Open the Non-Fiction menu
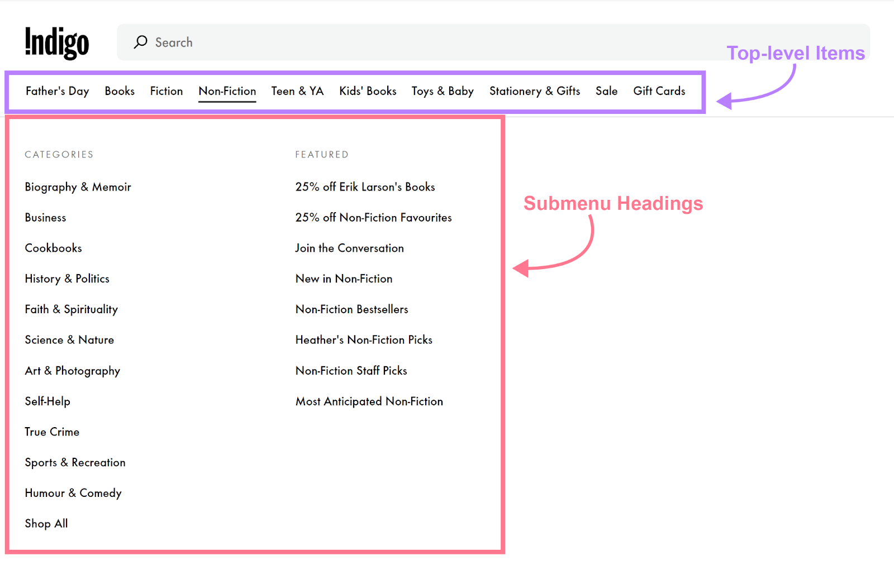Viewport: 894px width, 565px height. click(227, 91)
